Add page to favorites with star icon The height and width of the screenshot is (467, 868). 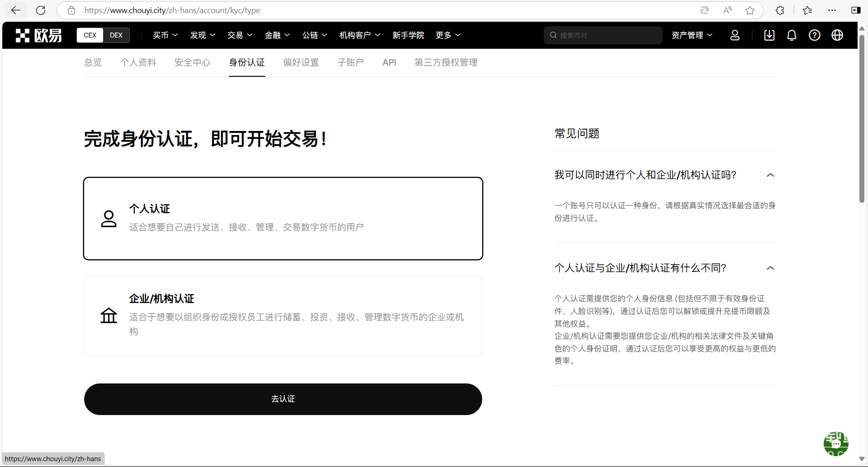(x=750, y=10)
